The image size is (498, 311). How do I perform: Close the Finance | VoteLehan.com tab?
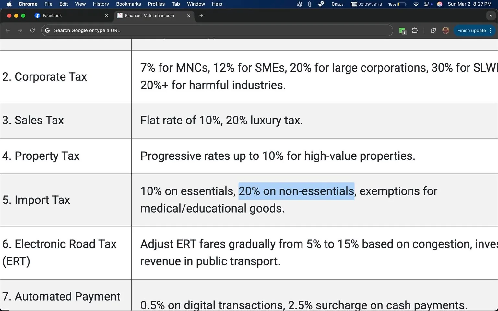pyautogui.click(x=189, y=16)
